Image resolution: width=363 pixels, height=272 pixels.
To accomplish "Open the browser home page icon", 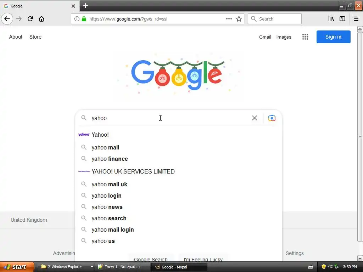I will (x=41, y=19).
